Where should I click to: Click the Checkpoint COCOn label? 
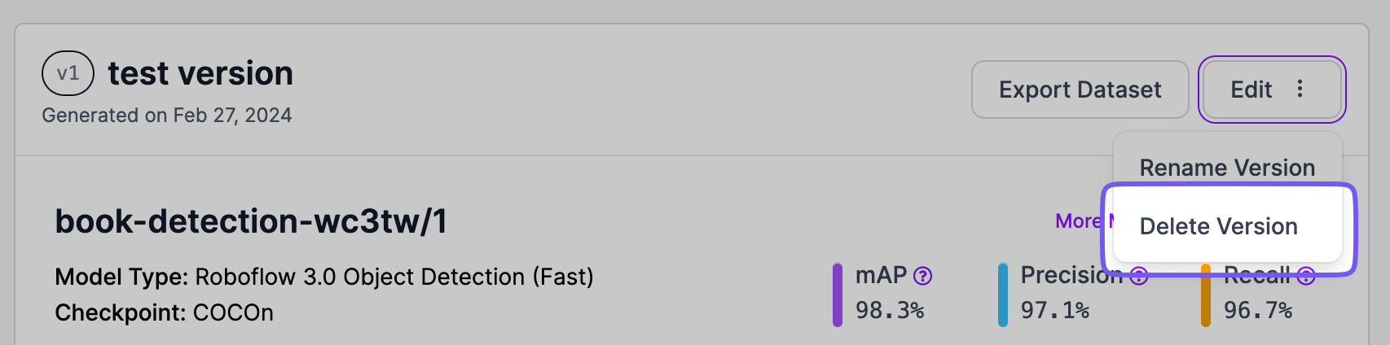pos(164,312)
